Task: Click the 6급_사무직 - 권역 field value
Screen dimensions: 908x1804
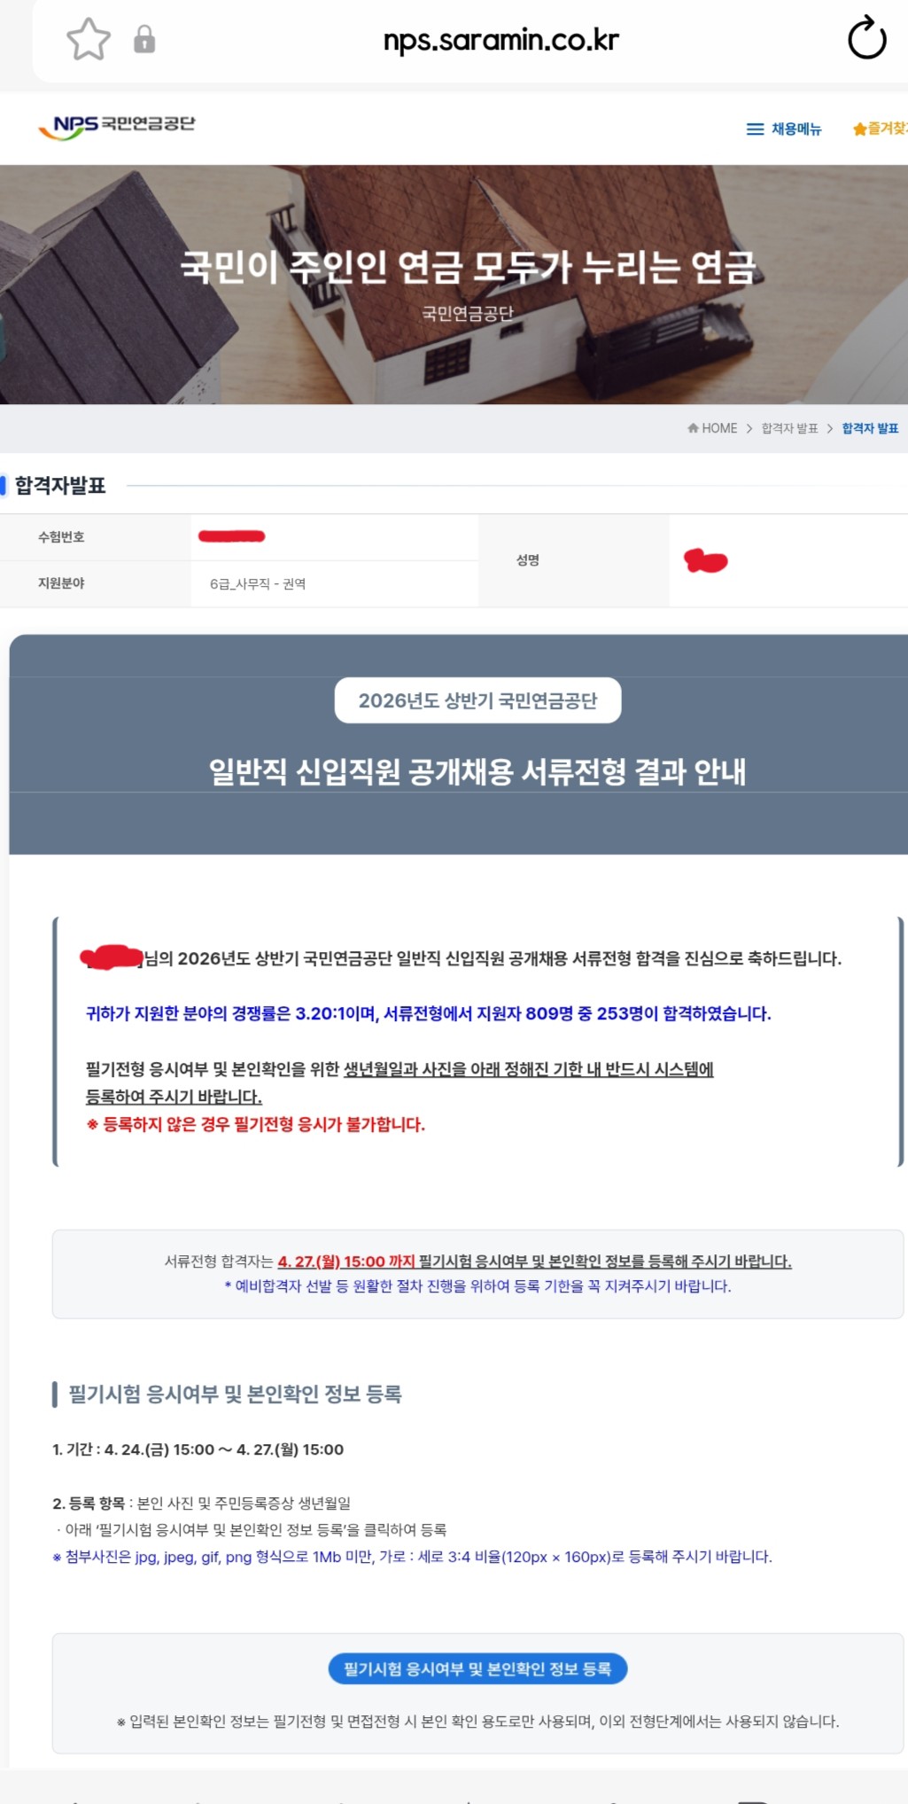Action: pos(258,583)
